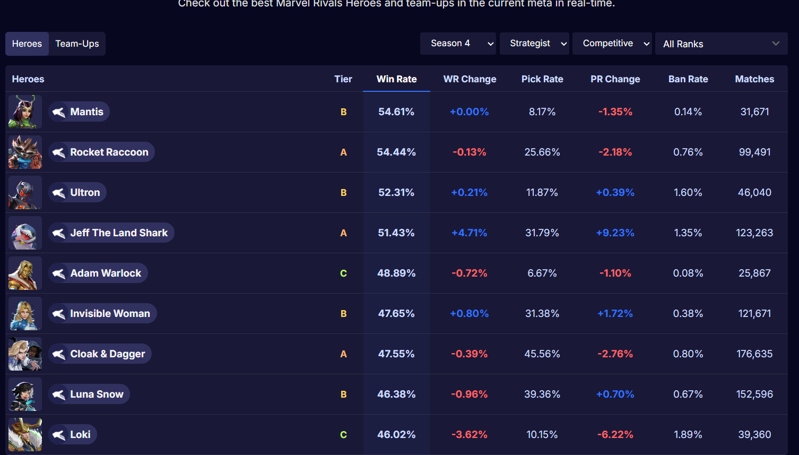This screenshot has width=799, height=455.
Task: Click Ultron's win rate 52.31%
Action: tap(396, 192)
